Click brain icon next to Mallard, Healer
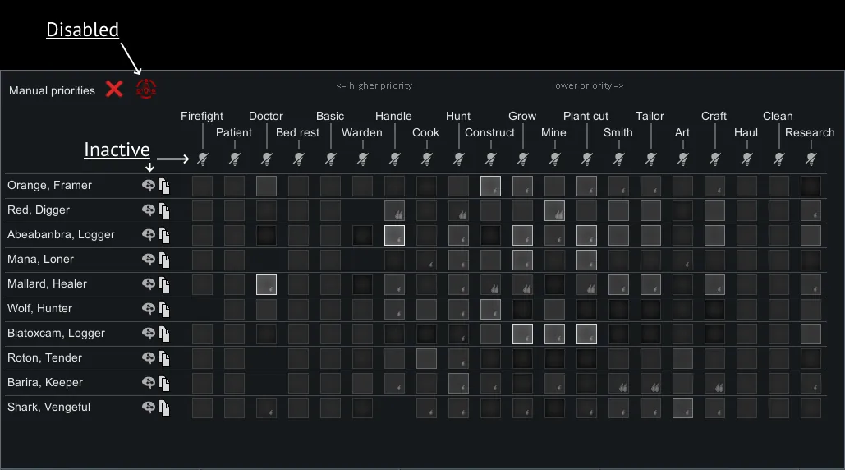The width and height of the screenshot is (845, 470). [x=149, y=284]
